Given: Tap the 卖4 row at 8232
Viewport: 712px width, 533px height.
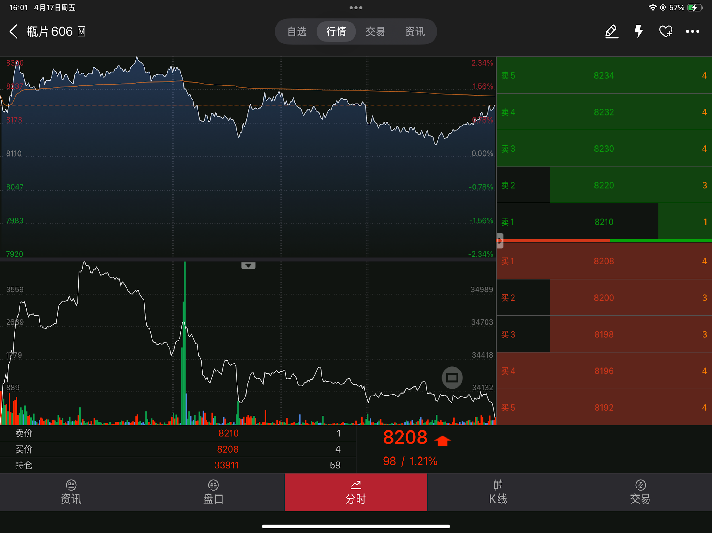Looking at the screenshot, I should (604, 112).
